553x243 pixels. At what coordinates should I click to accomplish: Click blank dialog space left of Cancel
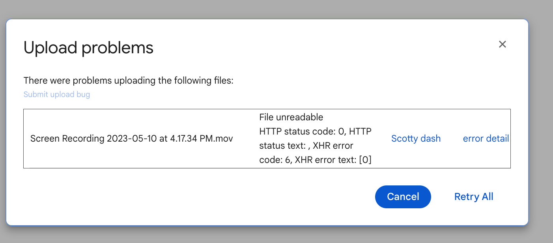click(197, 196)
